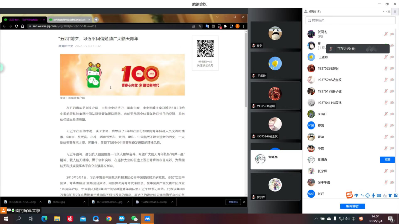Open Sogou skin shirt icon
Viewport: 399px width, 224px height.
tap(390, 195)
